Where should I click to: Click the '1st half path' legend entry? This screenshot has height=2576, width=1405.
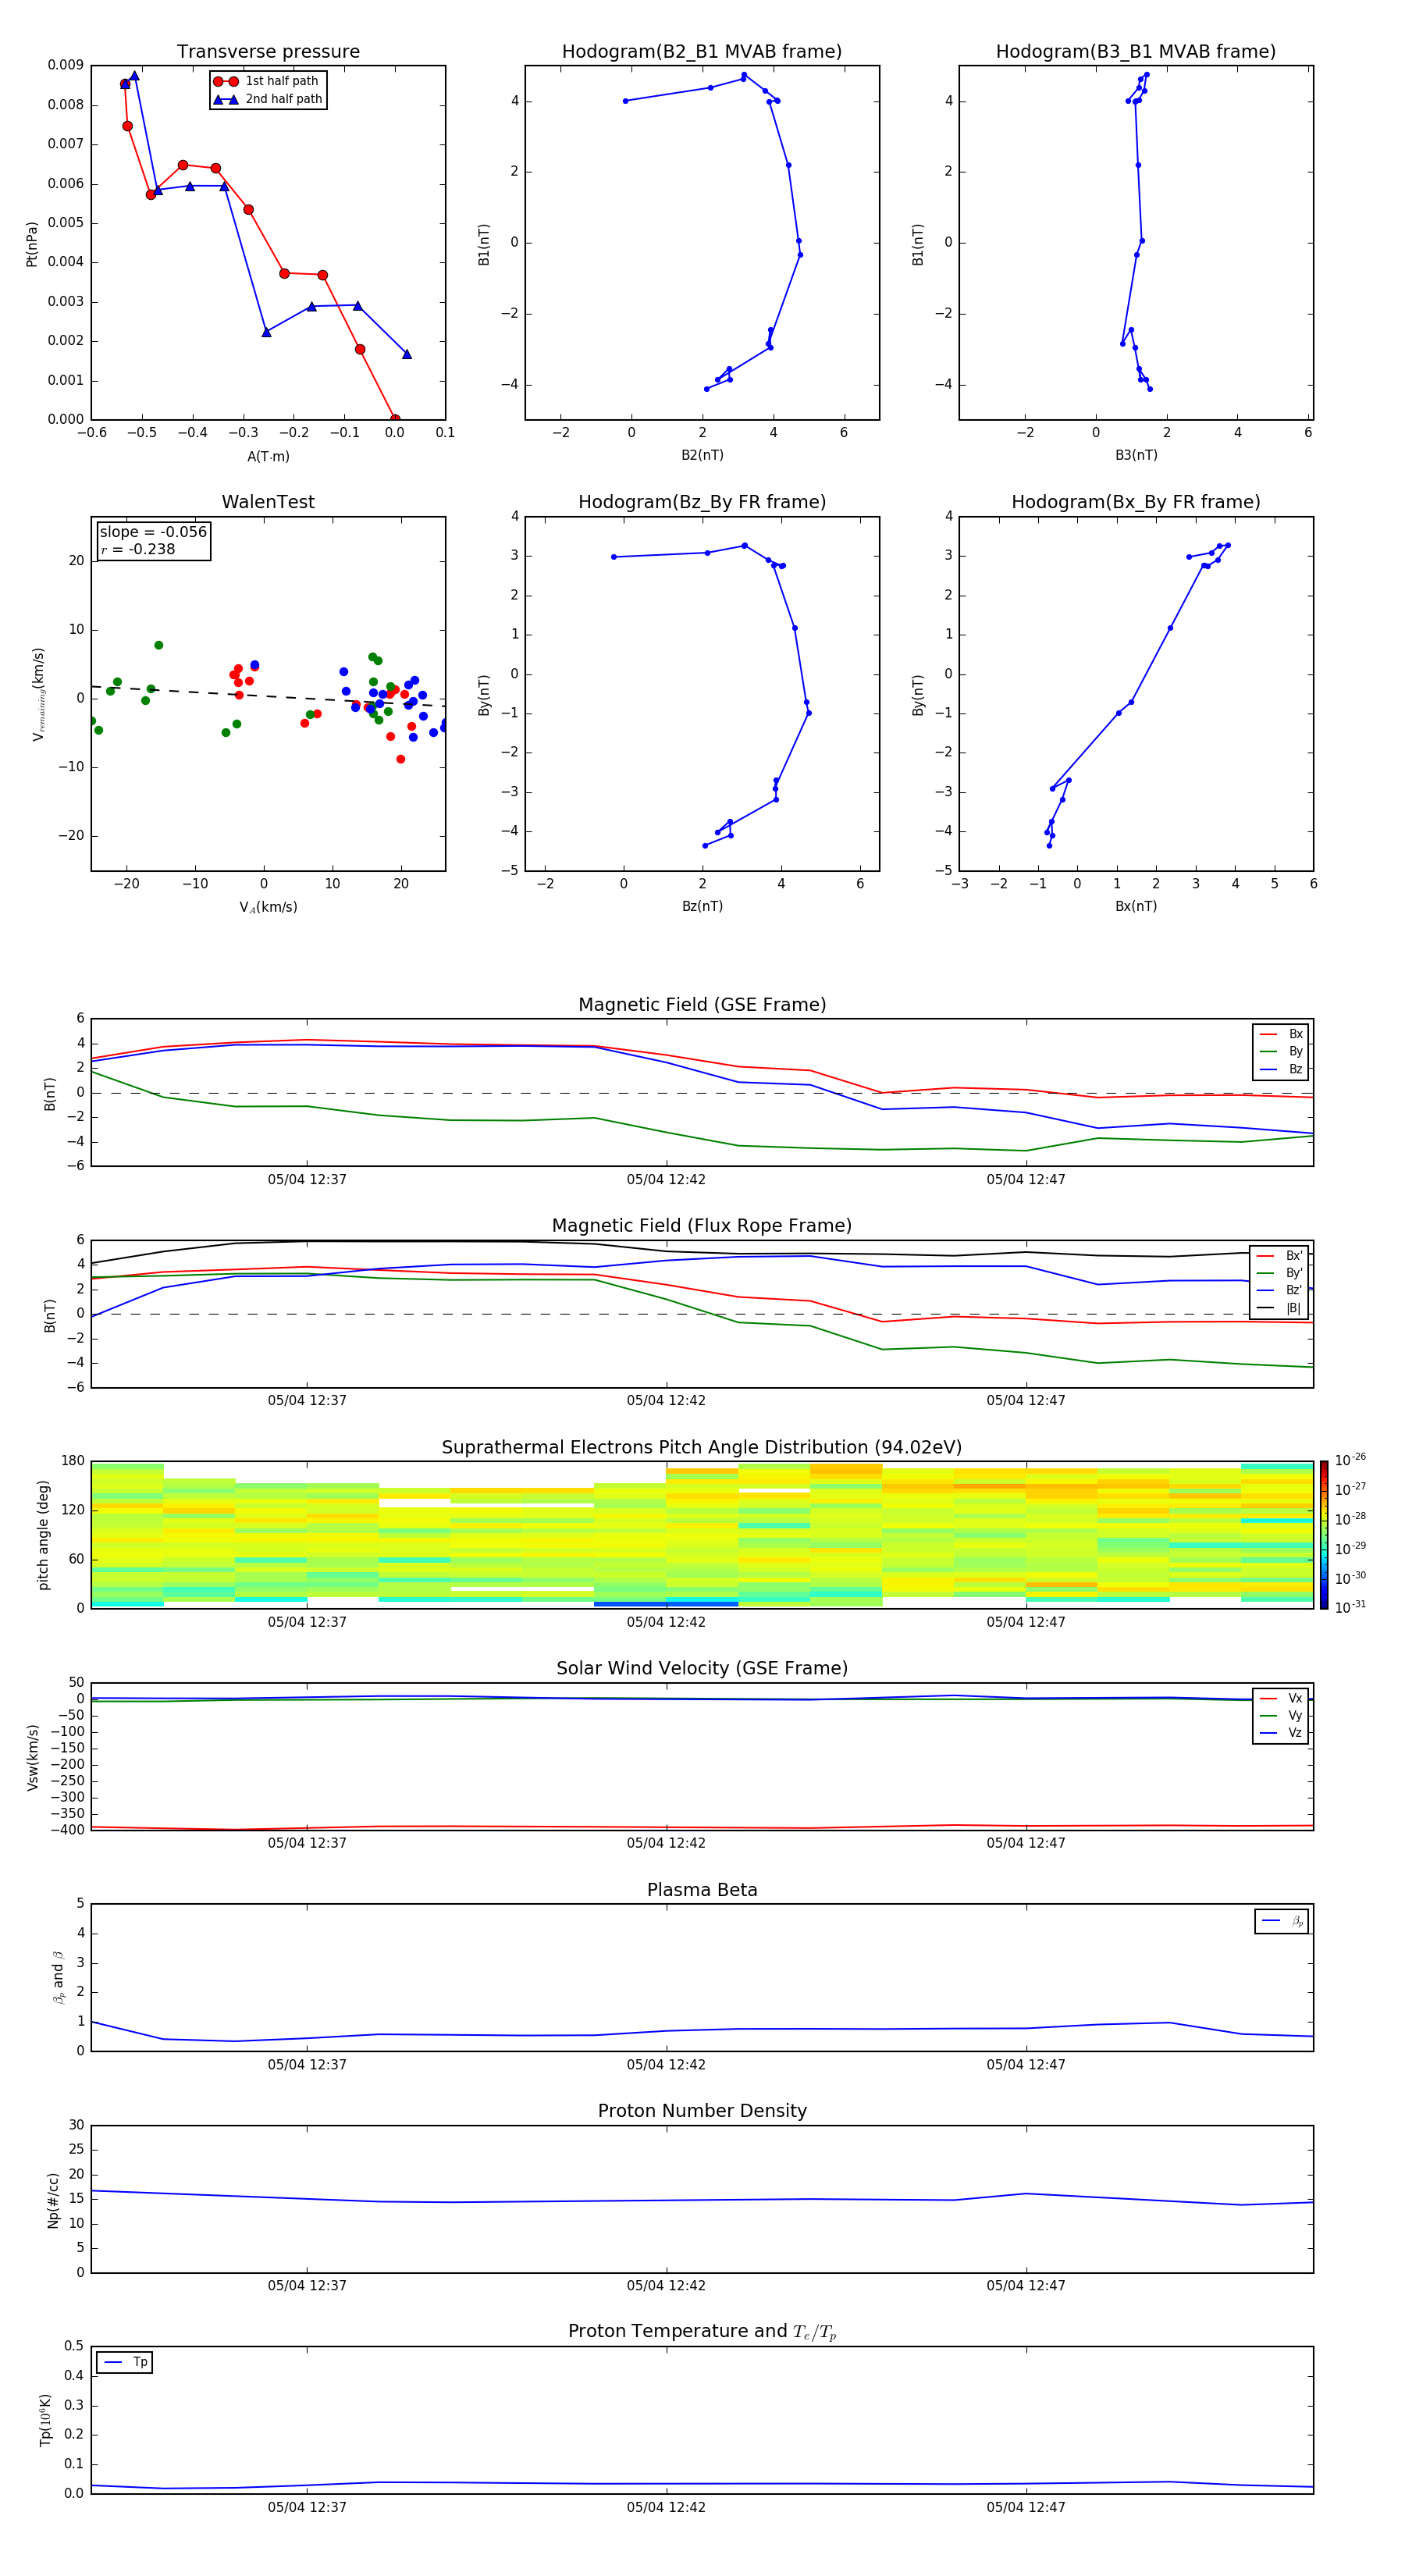coord(266,81)
